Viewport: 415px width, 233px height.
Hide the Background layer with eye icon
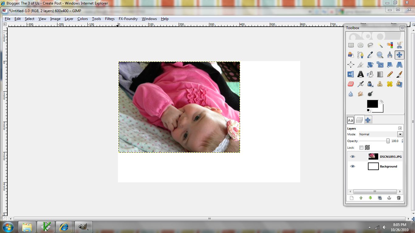tap(352, 166)
